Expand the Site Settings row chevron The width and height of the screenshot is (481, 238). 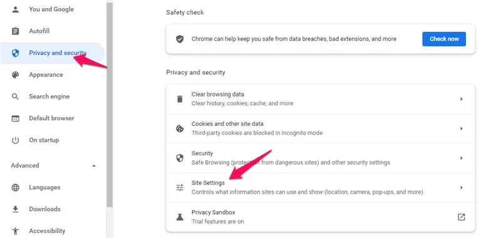(462, 187)
